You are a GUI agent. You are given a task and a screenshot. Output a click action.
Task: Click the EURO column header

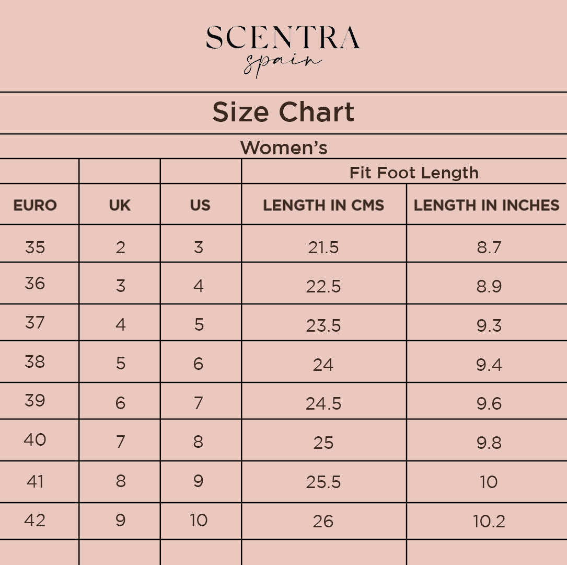pos(35,205)
